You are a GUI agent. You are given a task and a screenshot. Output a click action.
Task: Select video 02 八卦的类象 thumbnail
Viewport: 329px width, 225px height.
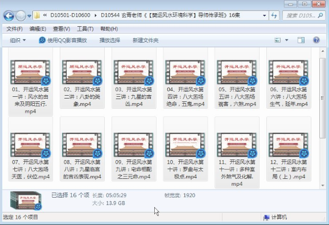coord(82,72)
